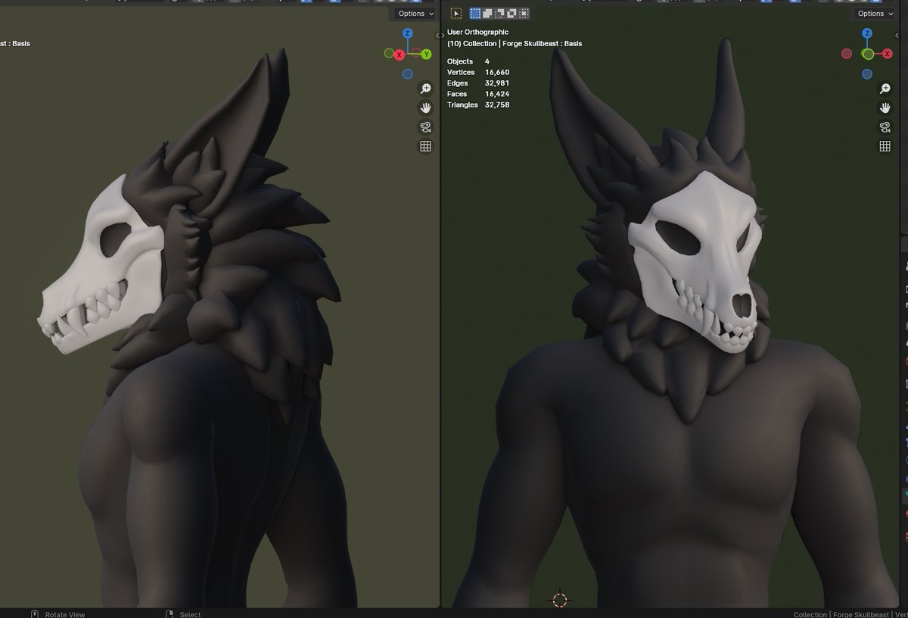Toggle camera view in right viewport

coord(885,126)
